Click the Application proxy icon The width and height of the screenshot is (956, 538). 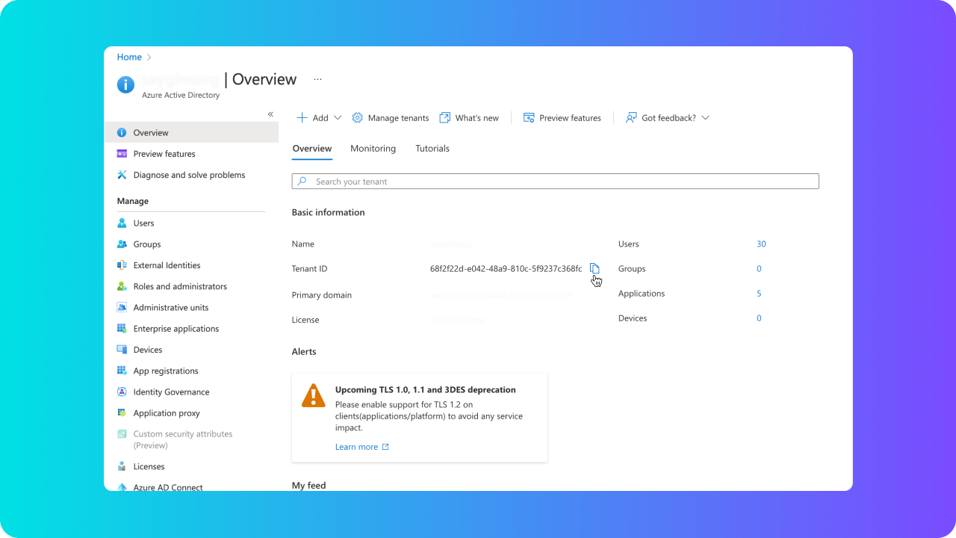click(122, 413)
